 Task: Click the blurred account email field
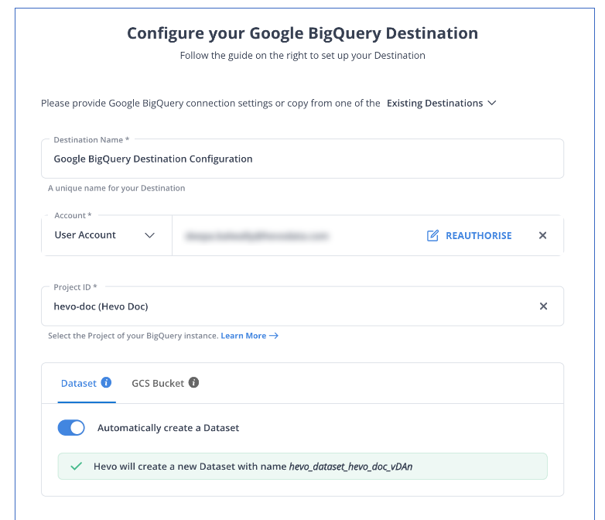tap(258, 235)
